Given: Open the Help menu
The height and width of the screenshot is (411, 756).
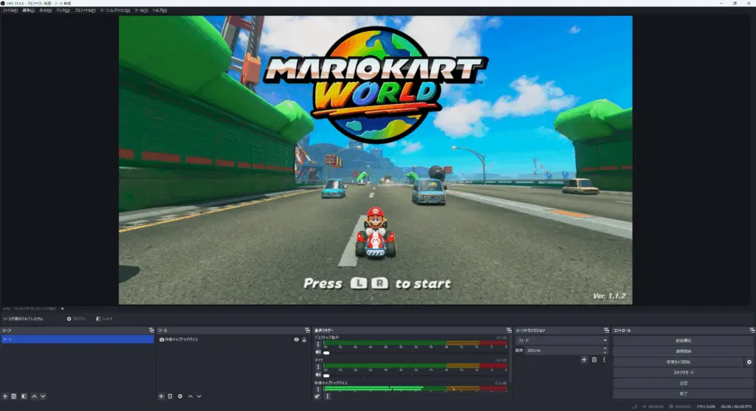Looking at the screenshot, I should click(x=159, y=10).
